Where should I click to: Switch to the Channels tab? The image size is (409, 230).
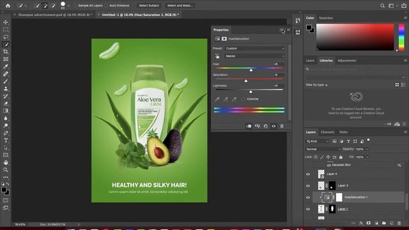pos(328,132)
